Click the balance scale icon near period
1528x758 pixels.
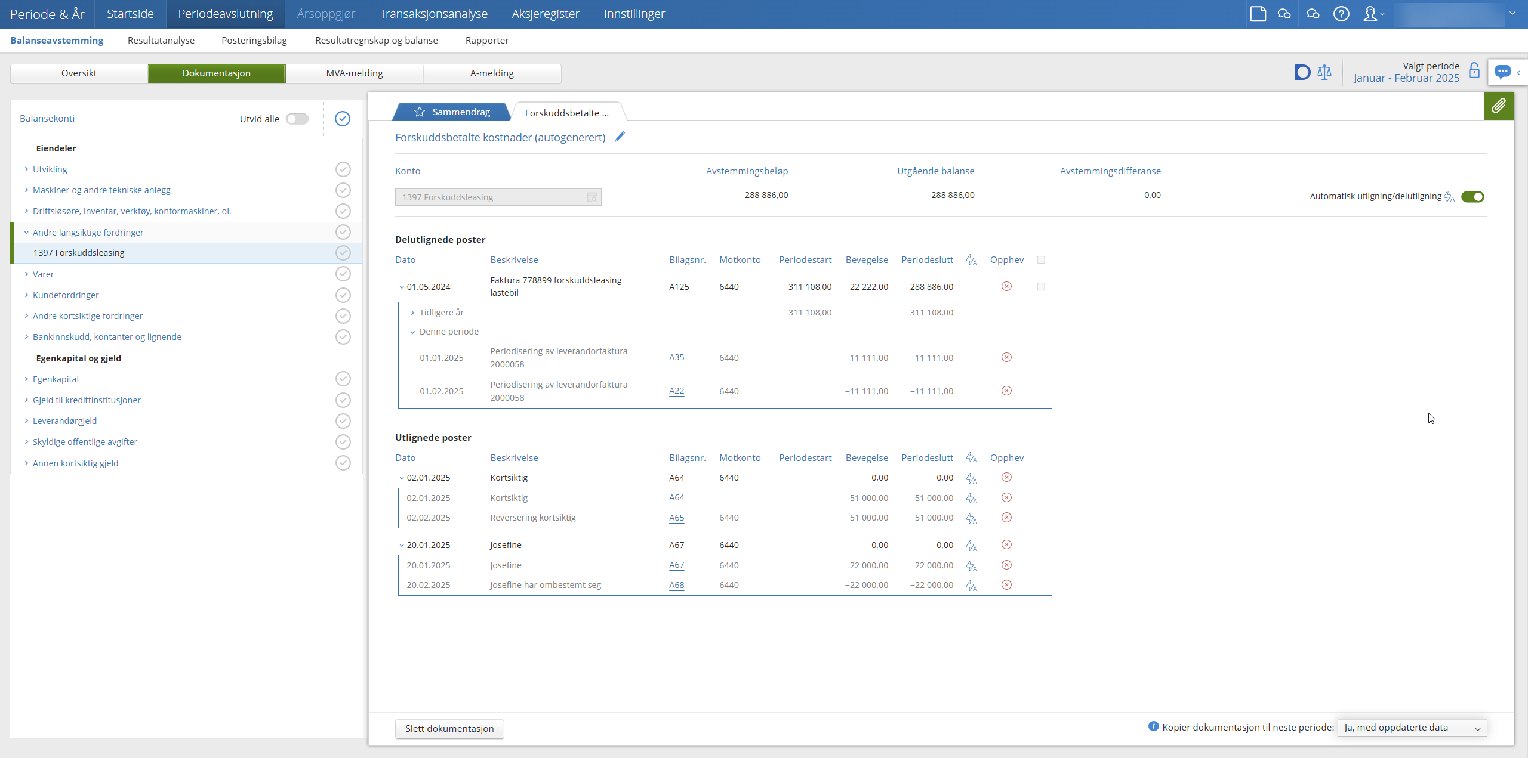coord(1324,73)
